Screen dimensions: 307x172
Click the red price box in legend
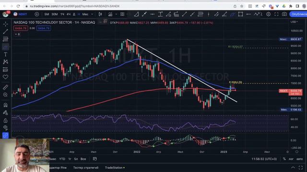[x=21, y=29]
